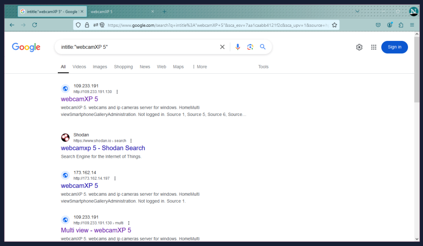Start voice search with the microphone icon
This screenshot has height=246, width=423.
pos(238,47)
